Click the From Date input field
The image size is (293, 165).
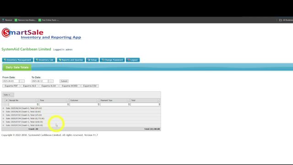point(11,81)
